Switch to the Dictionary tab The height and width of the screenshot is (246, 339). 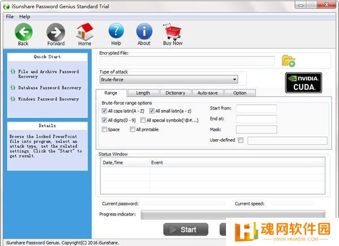(x=175, y=93)
